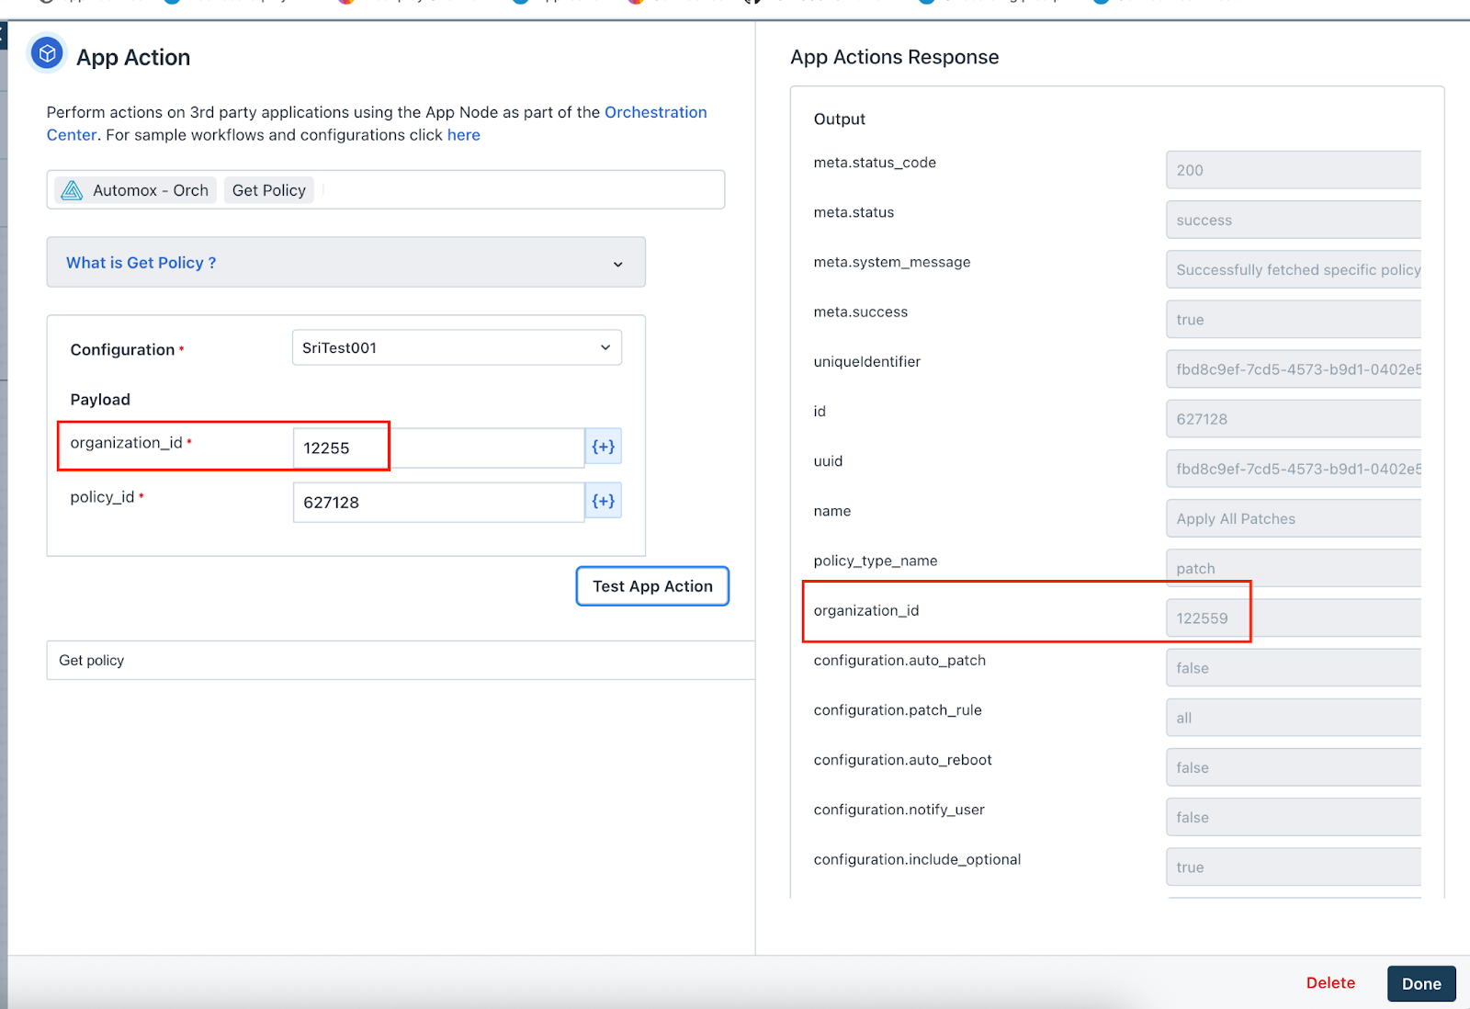
Task: Click the configuration.auto_reboot value
Action: tap(1294, 767)
